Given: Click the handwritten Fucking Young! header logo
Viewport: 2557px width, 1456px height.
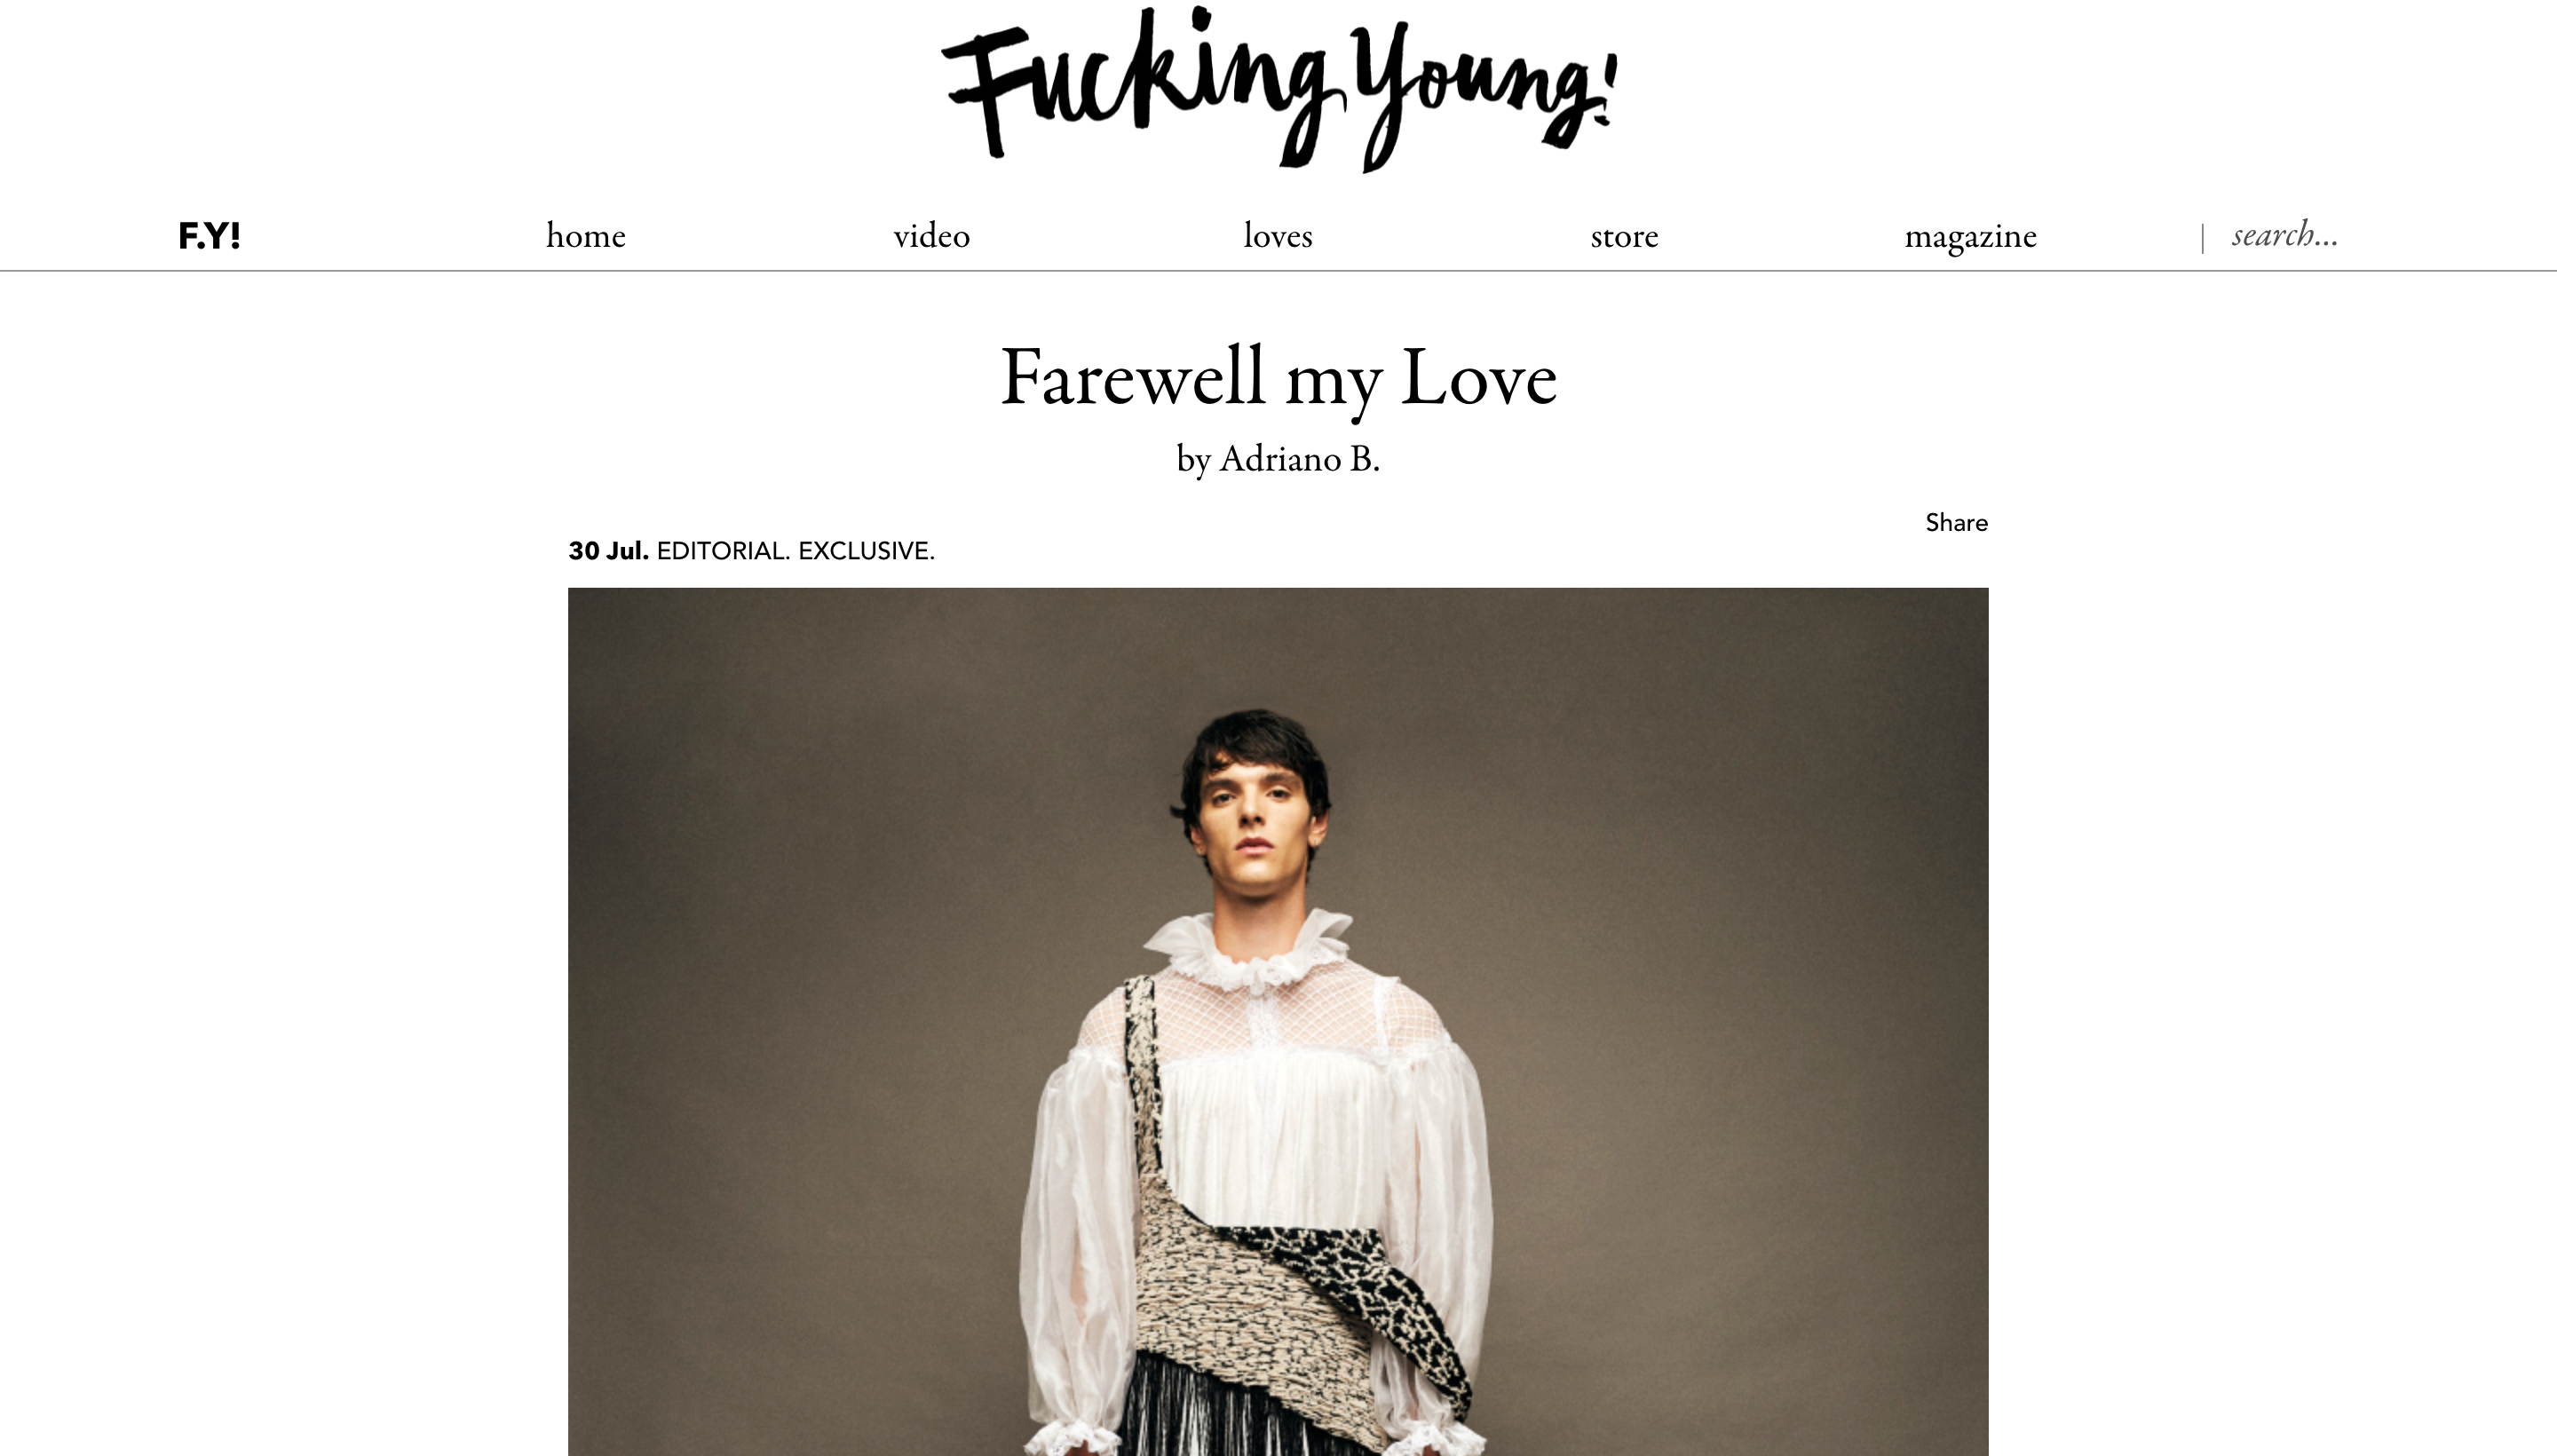Looking at the screenshot, I should coord(1278,88).
